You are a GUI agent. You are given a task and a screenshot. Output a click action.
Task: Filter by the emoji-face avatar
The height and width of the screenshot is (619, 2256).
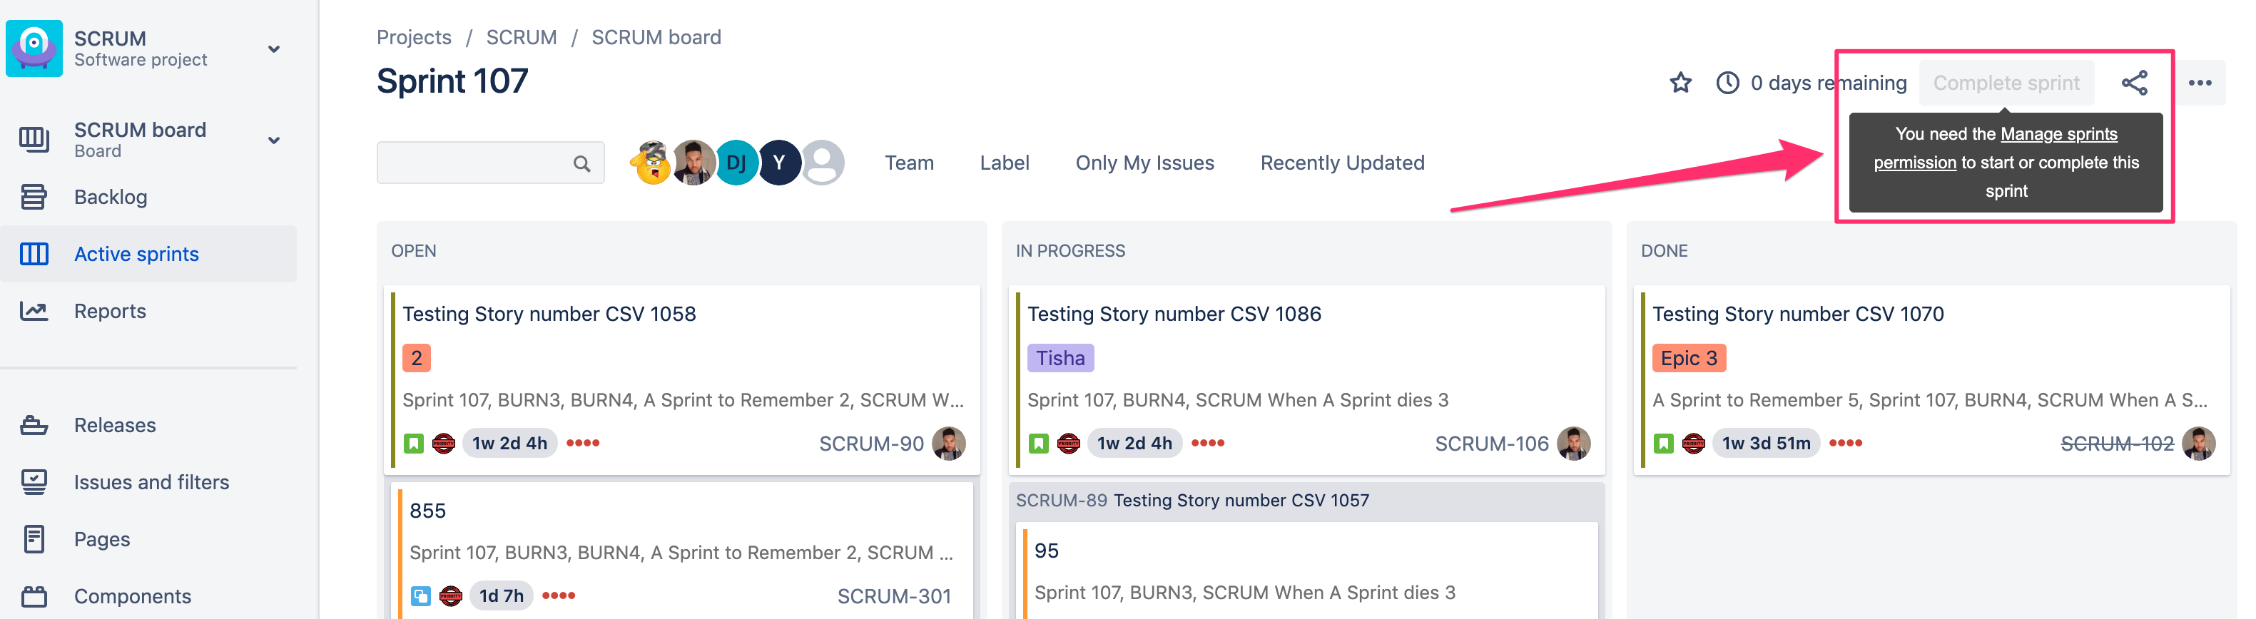click(651, 162)
